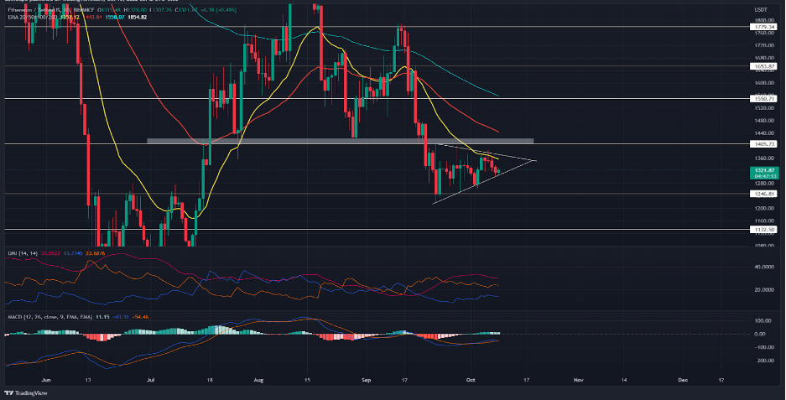Click the Nov label on time axis

pyautogui.click(x=578, y=379)
